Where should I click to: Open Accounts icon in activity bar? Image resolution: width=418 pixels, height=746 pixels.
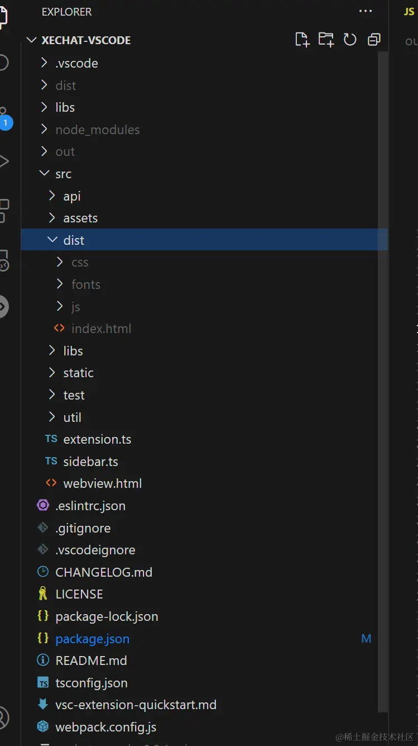point(4,717)
